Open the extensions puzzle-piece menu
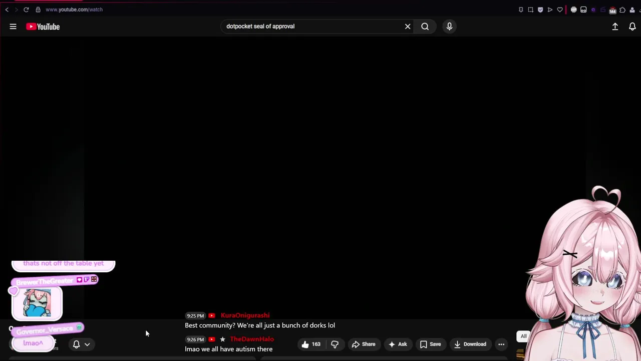Image resolution: width=641 pixels, height=361 pixels. [622, 10]
